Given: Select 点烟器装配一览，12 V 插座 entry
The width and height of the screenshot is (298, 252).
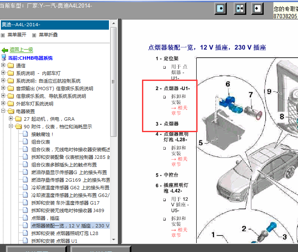Looking at the screenshot, I should [x=70, y=226].
